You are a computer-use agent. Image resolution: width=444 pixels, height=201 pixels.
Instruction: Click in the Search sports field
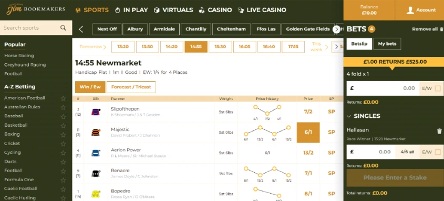[36, 28]
